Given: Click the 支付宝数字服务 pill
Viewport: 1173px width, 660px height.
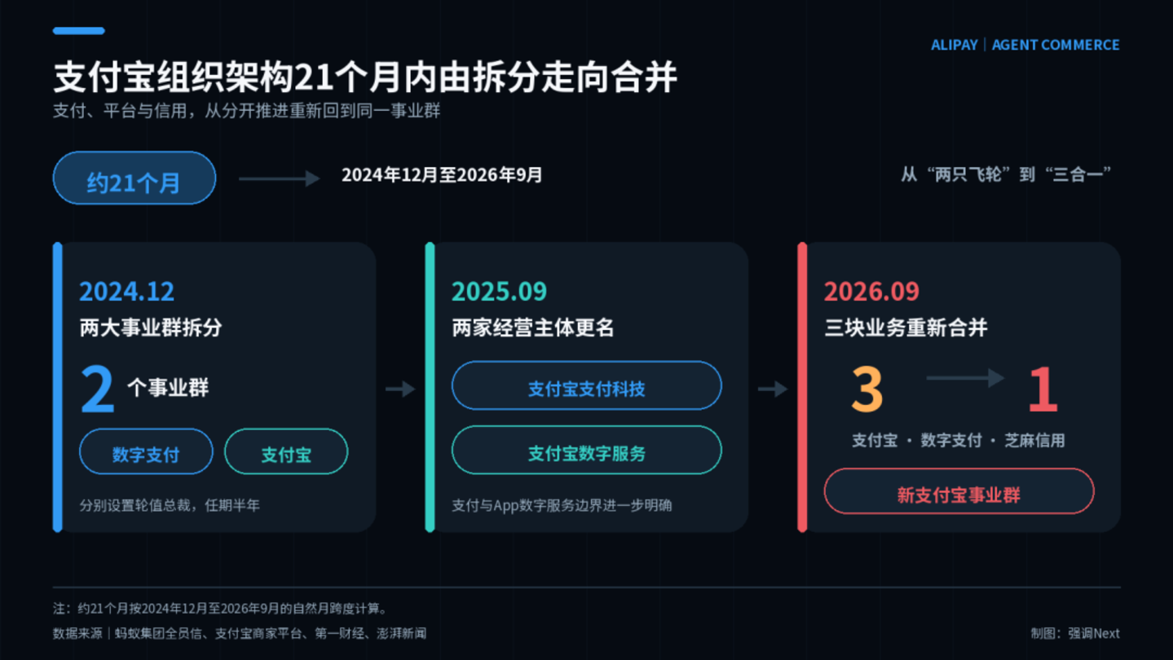Looking at the screenshot, I should coord(587,450).
